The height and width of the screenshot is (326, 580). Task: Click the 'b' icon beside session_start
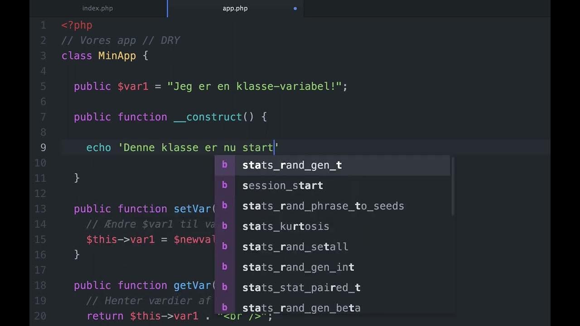225,185
